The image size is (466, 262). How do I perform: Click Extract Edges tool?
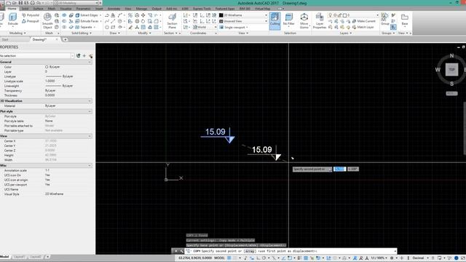click(87, 15)
